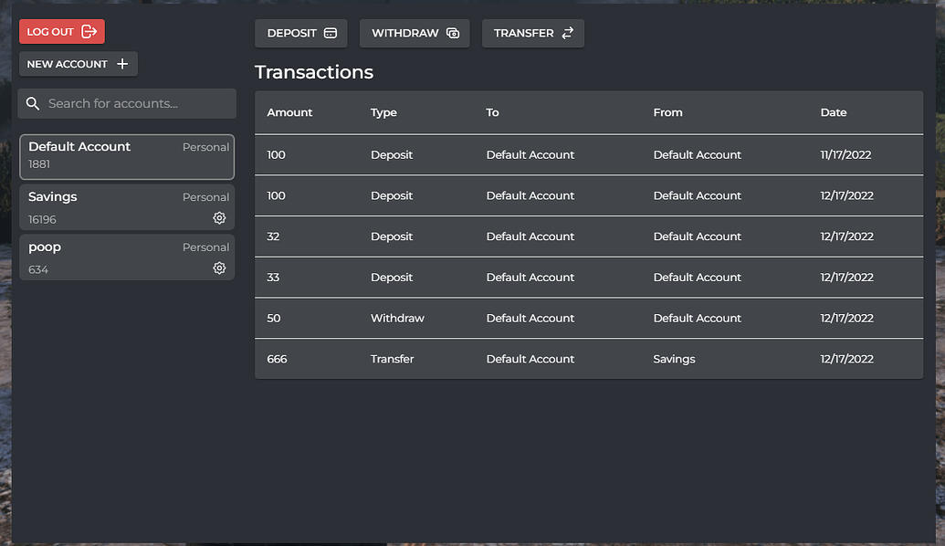Click Personal label on poop card
This screenshot has width=945, height=546.
[x=205, y=247]
